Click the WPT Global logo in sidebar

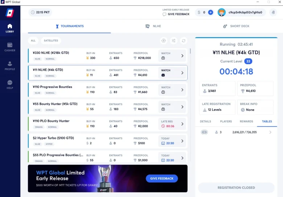[10, 13]
